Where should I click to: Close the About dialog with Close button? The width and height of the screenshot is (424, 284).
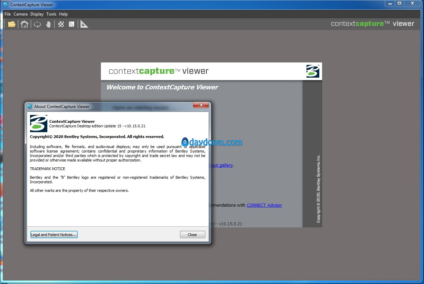[x=192, y=235]
